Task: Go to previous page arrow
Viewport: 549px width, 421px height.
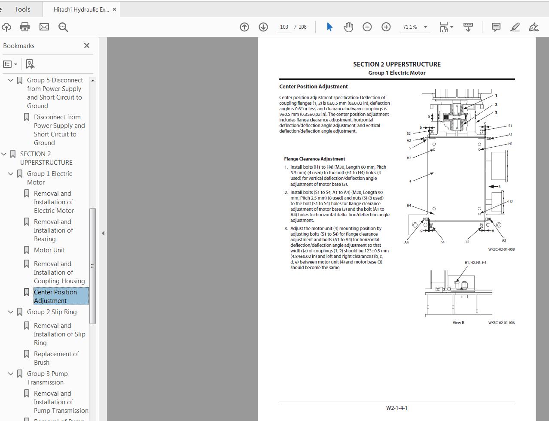Action: click(x=244, y=27)
